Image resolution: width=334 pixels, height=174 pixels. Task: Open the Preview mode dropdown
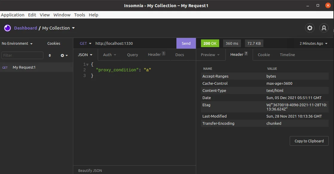(210, 55)
